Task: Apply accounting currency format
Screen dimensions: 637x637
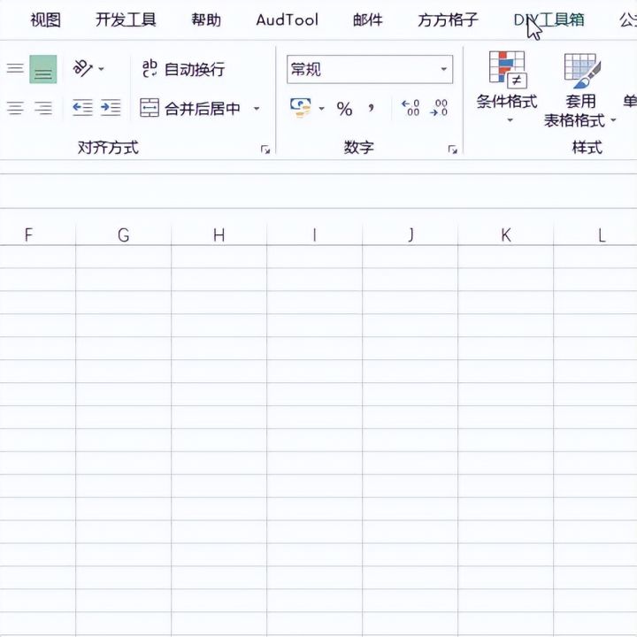Action: (301, 108)
